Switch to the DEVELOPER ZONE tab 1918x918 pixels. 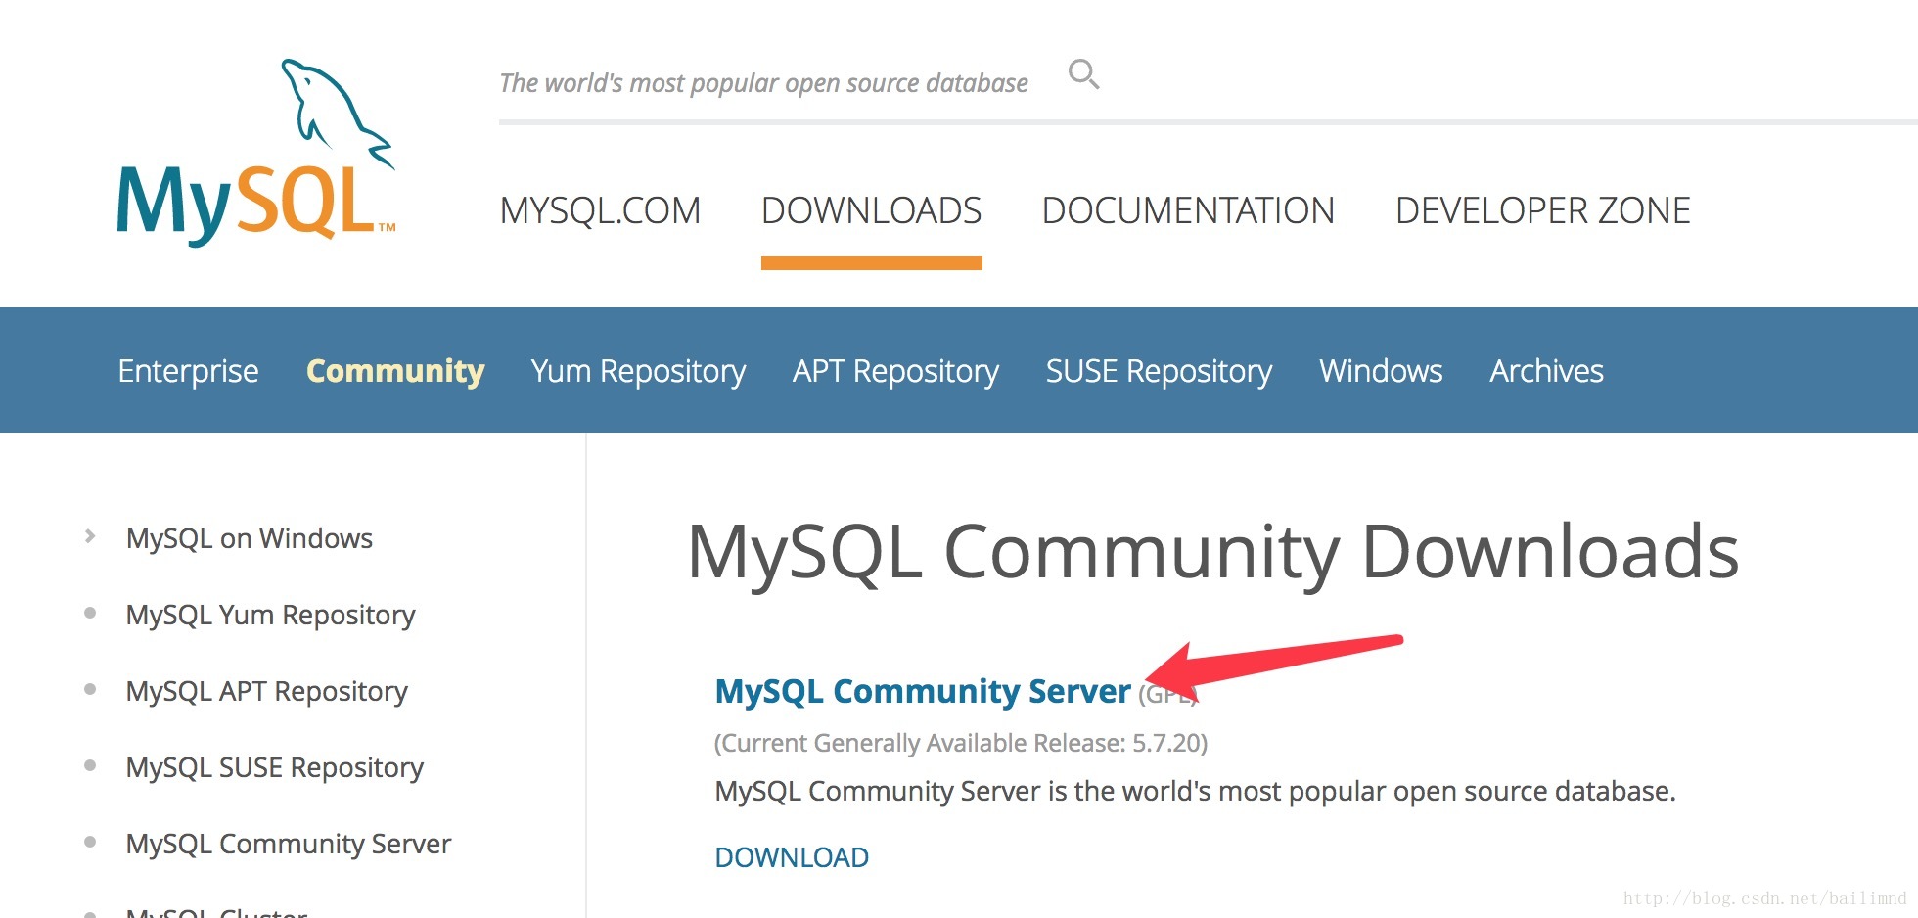pyautogui.click(x=1543, y=210)
